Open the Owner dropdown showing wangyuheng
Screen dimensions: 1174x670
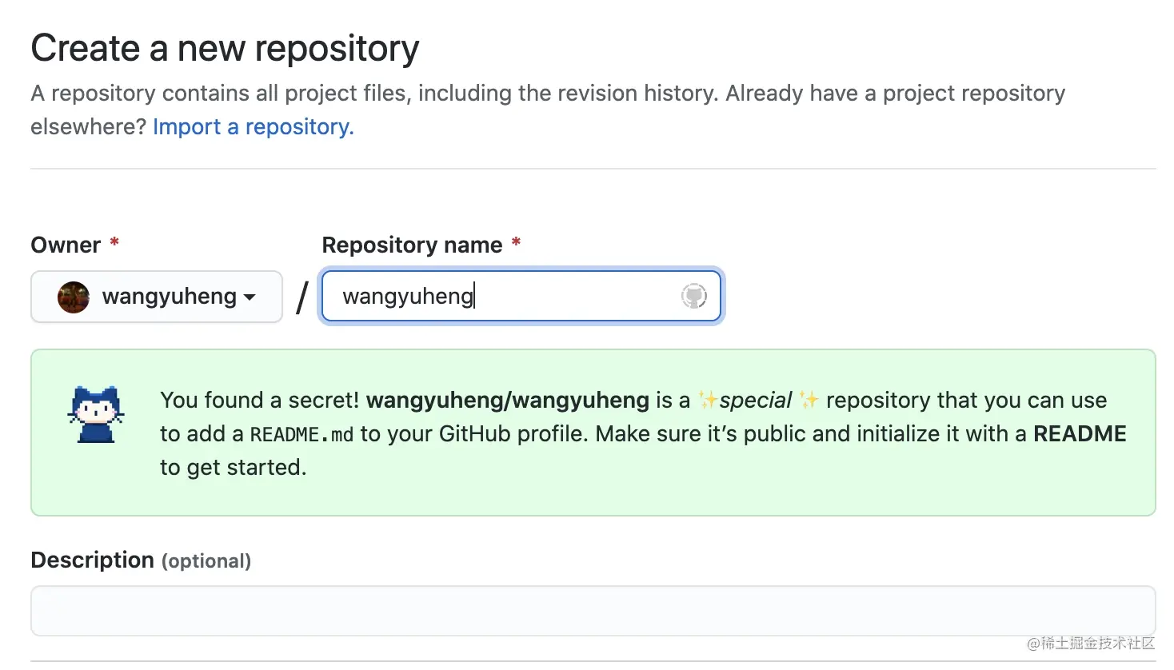click(x=157, y=297)
